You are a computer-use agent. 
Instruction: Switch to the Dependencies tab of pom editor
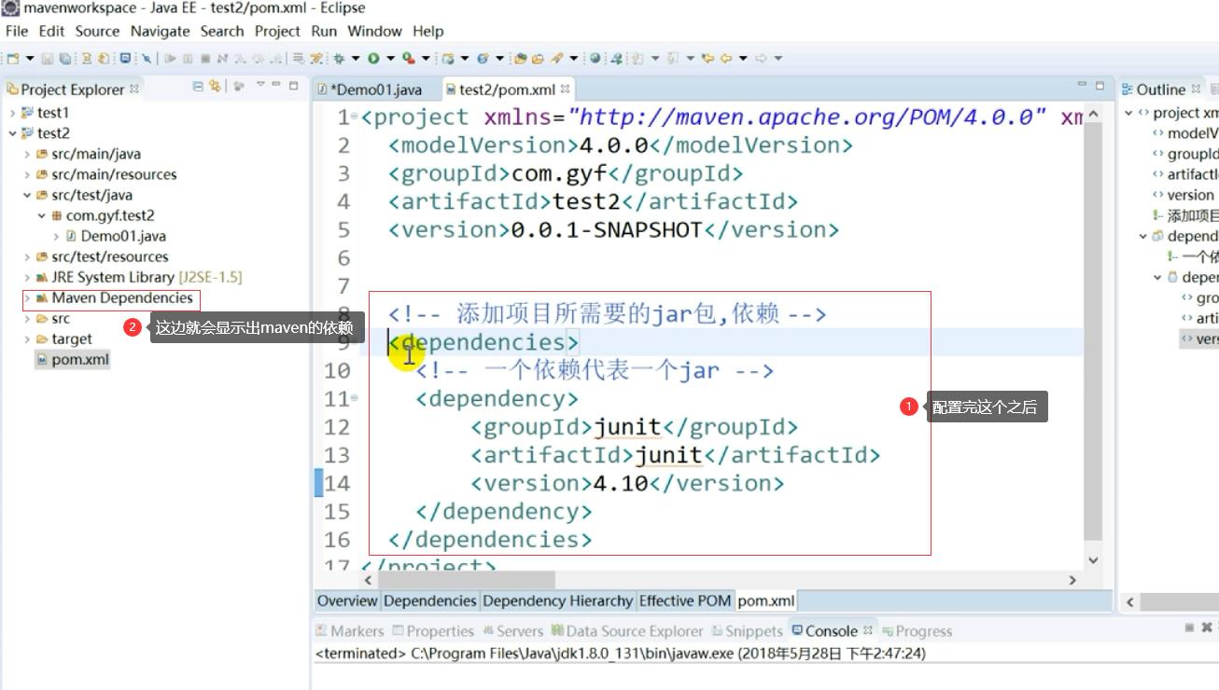tap(429, 600)
